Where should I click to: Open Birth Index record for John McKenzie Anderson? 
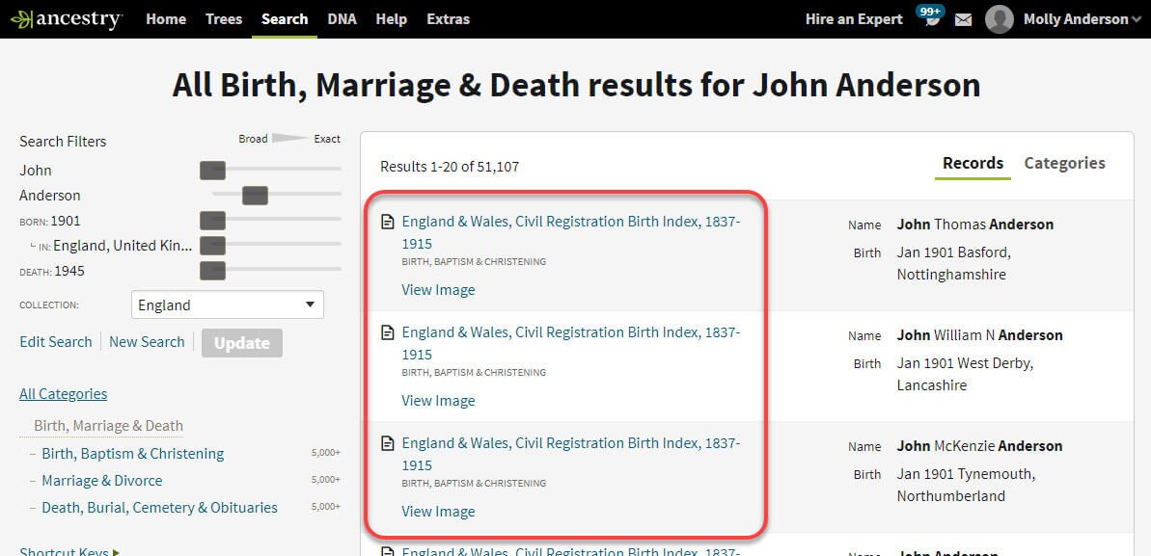pos(571,454)
